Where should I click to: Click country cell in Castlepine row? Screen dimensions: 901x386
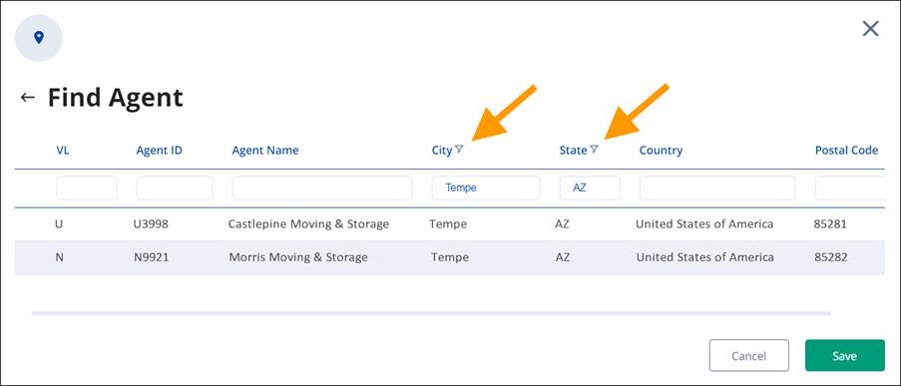tap(704, 224)
